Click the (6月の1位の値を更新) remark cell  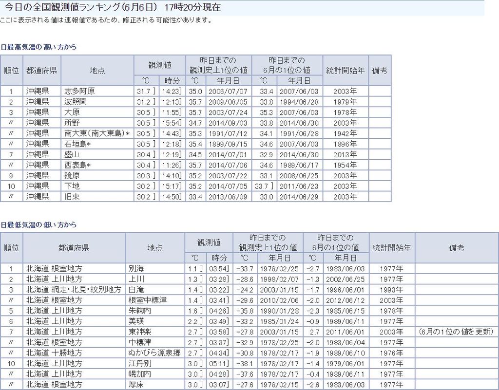click(456, 332)
